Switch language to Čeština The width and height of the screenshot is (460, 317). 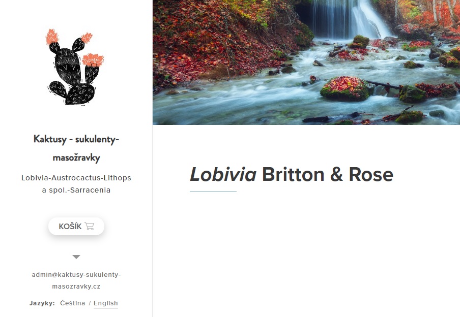tap(72, 303)
